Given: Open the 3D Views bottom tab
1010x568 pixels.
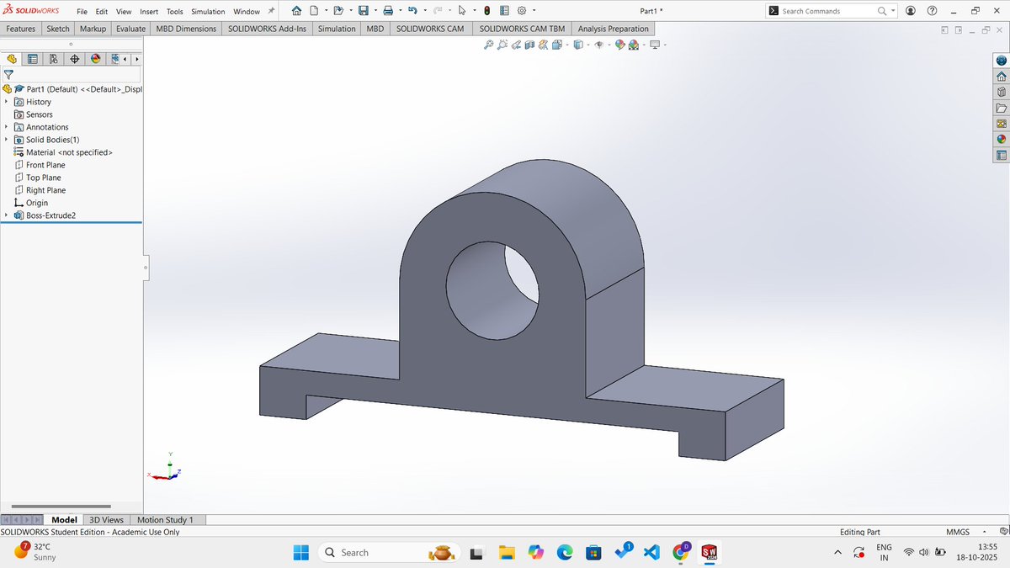Looking at the screenshot, I should pos(106,520).
